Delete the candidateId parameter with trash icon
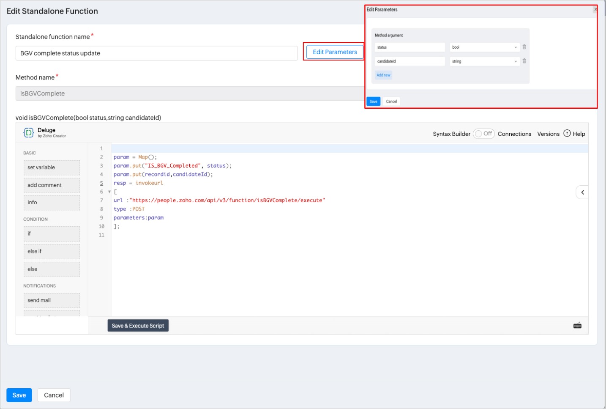 524,61
